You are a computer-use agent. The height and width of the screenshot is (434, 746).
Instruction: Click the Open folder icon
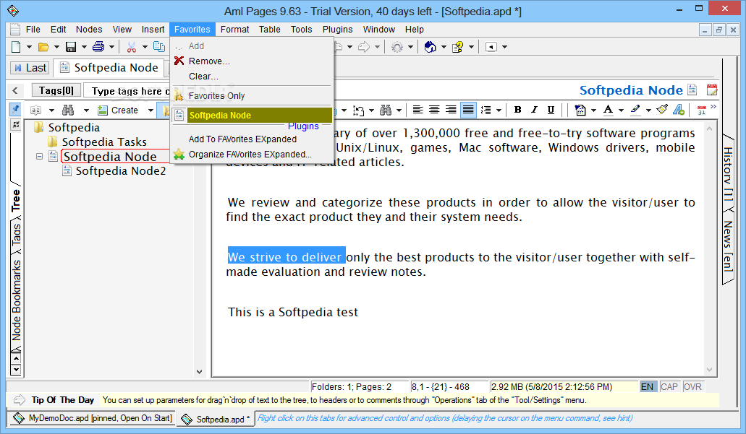(43, 46)
